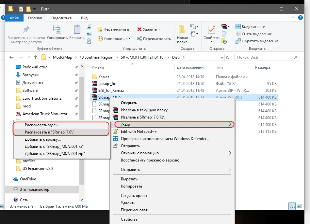This screenshot has height=224, width=310.
Task: Click the Up arrow navigation button
Action: click(x=36, y=57)
